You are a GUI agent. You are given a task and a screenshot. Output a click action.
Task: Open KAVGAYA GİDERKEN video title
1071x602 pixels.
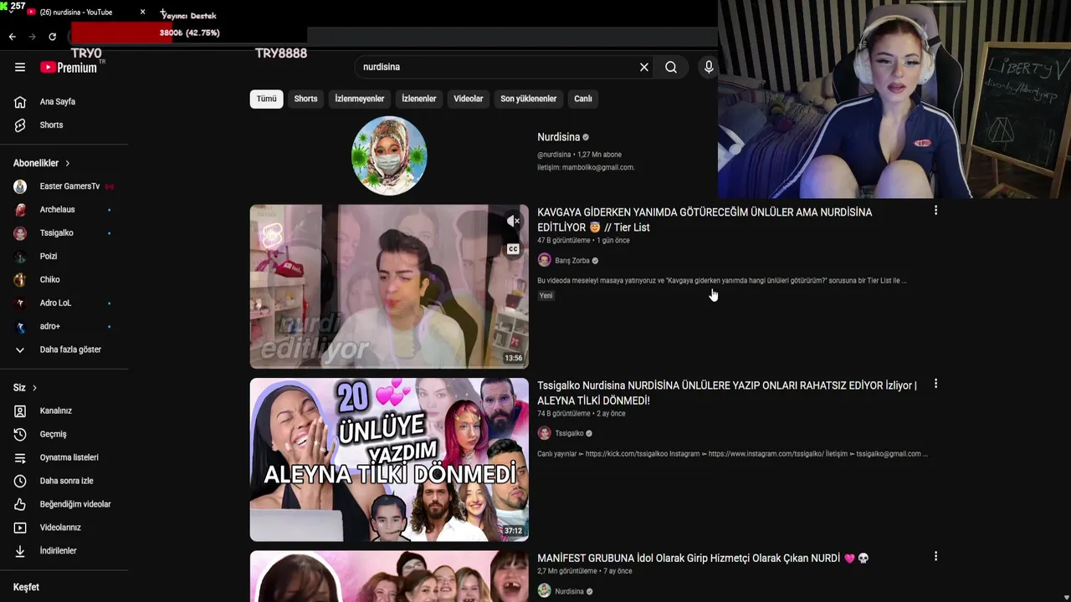click(705, 220)
